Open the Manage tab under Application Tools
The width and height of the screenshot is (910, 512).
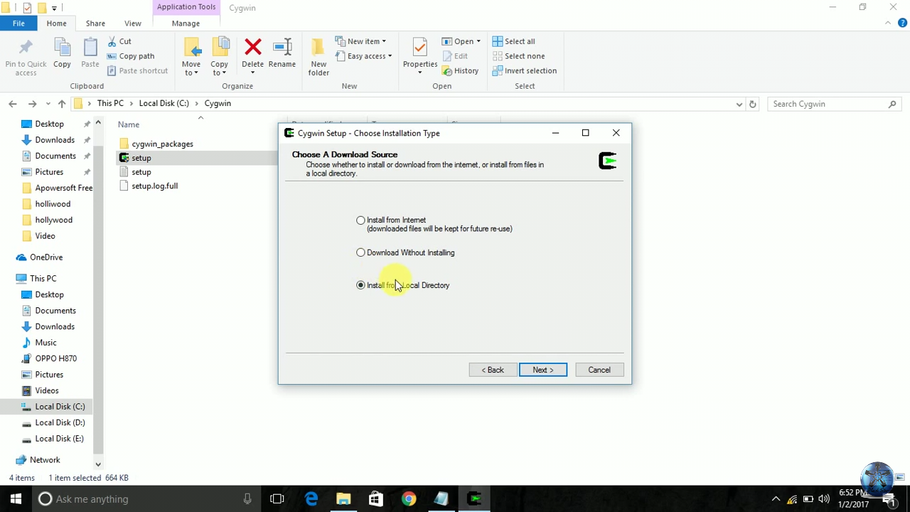point(186,23)
